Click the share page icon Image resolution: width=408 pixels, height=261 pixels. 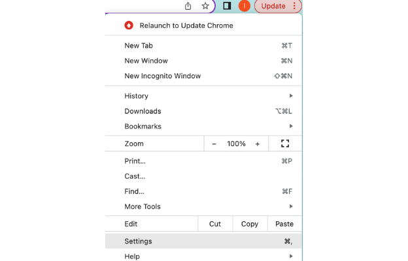click(188, 6)
